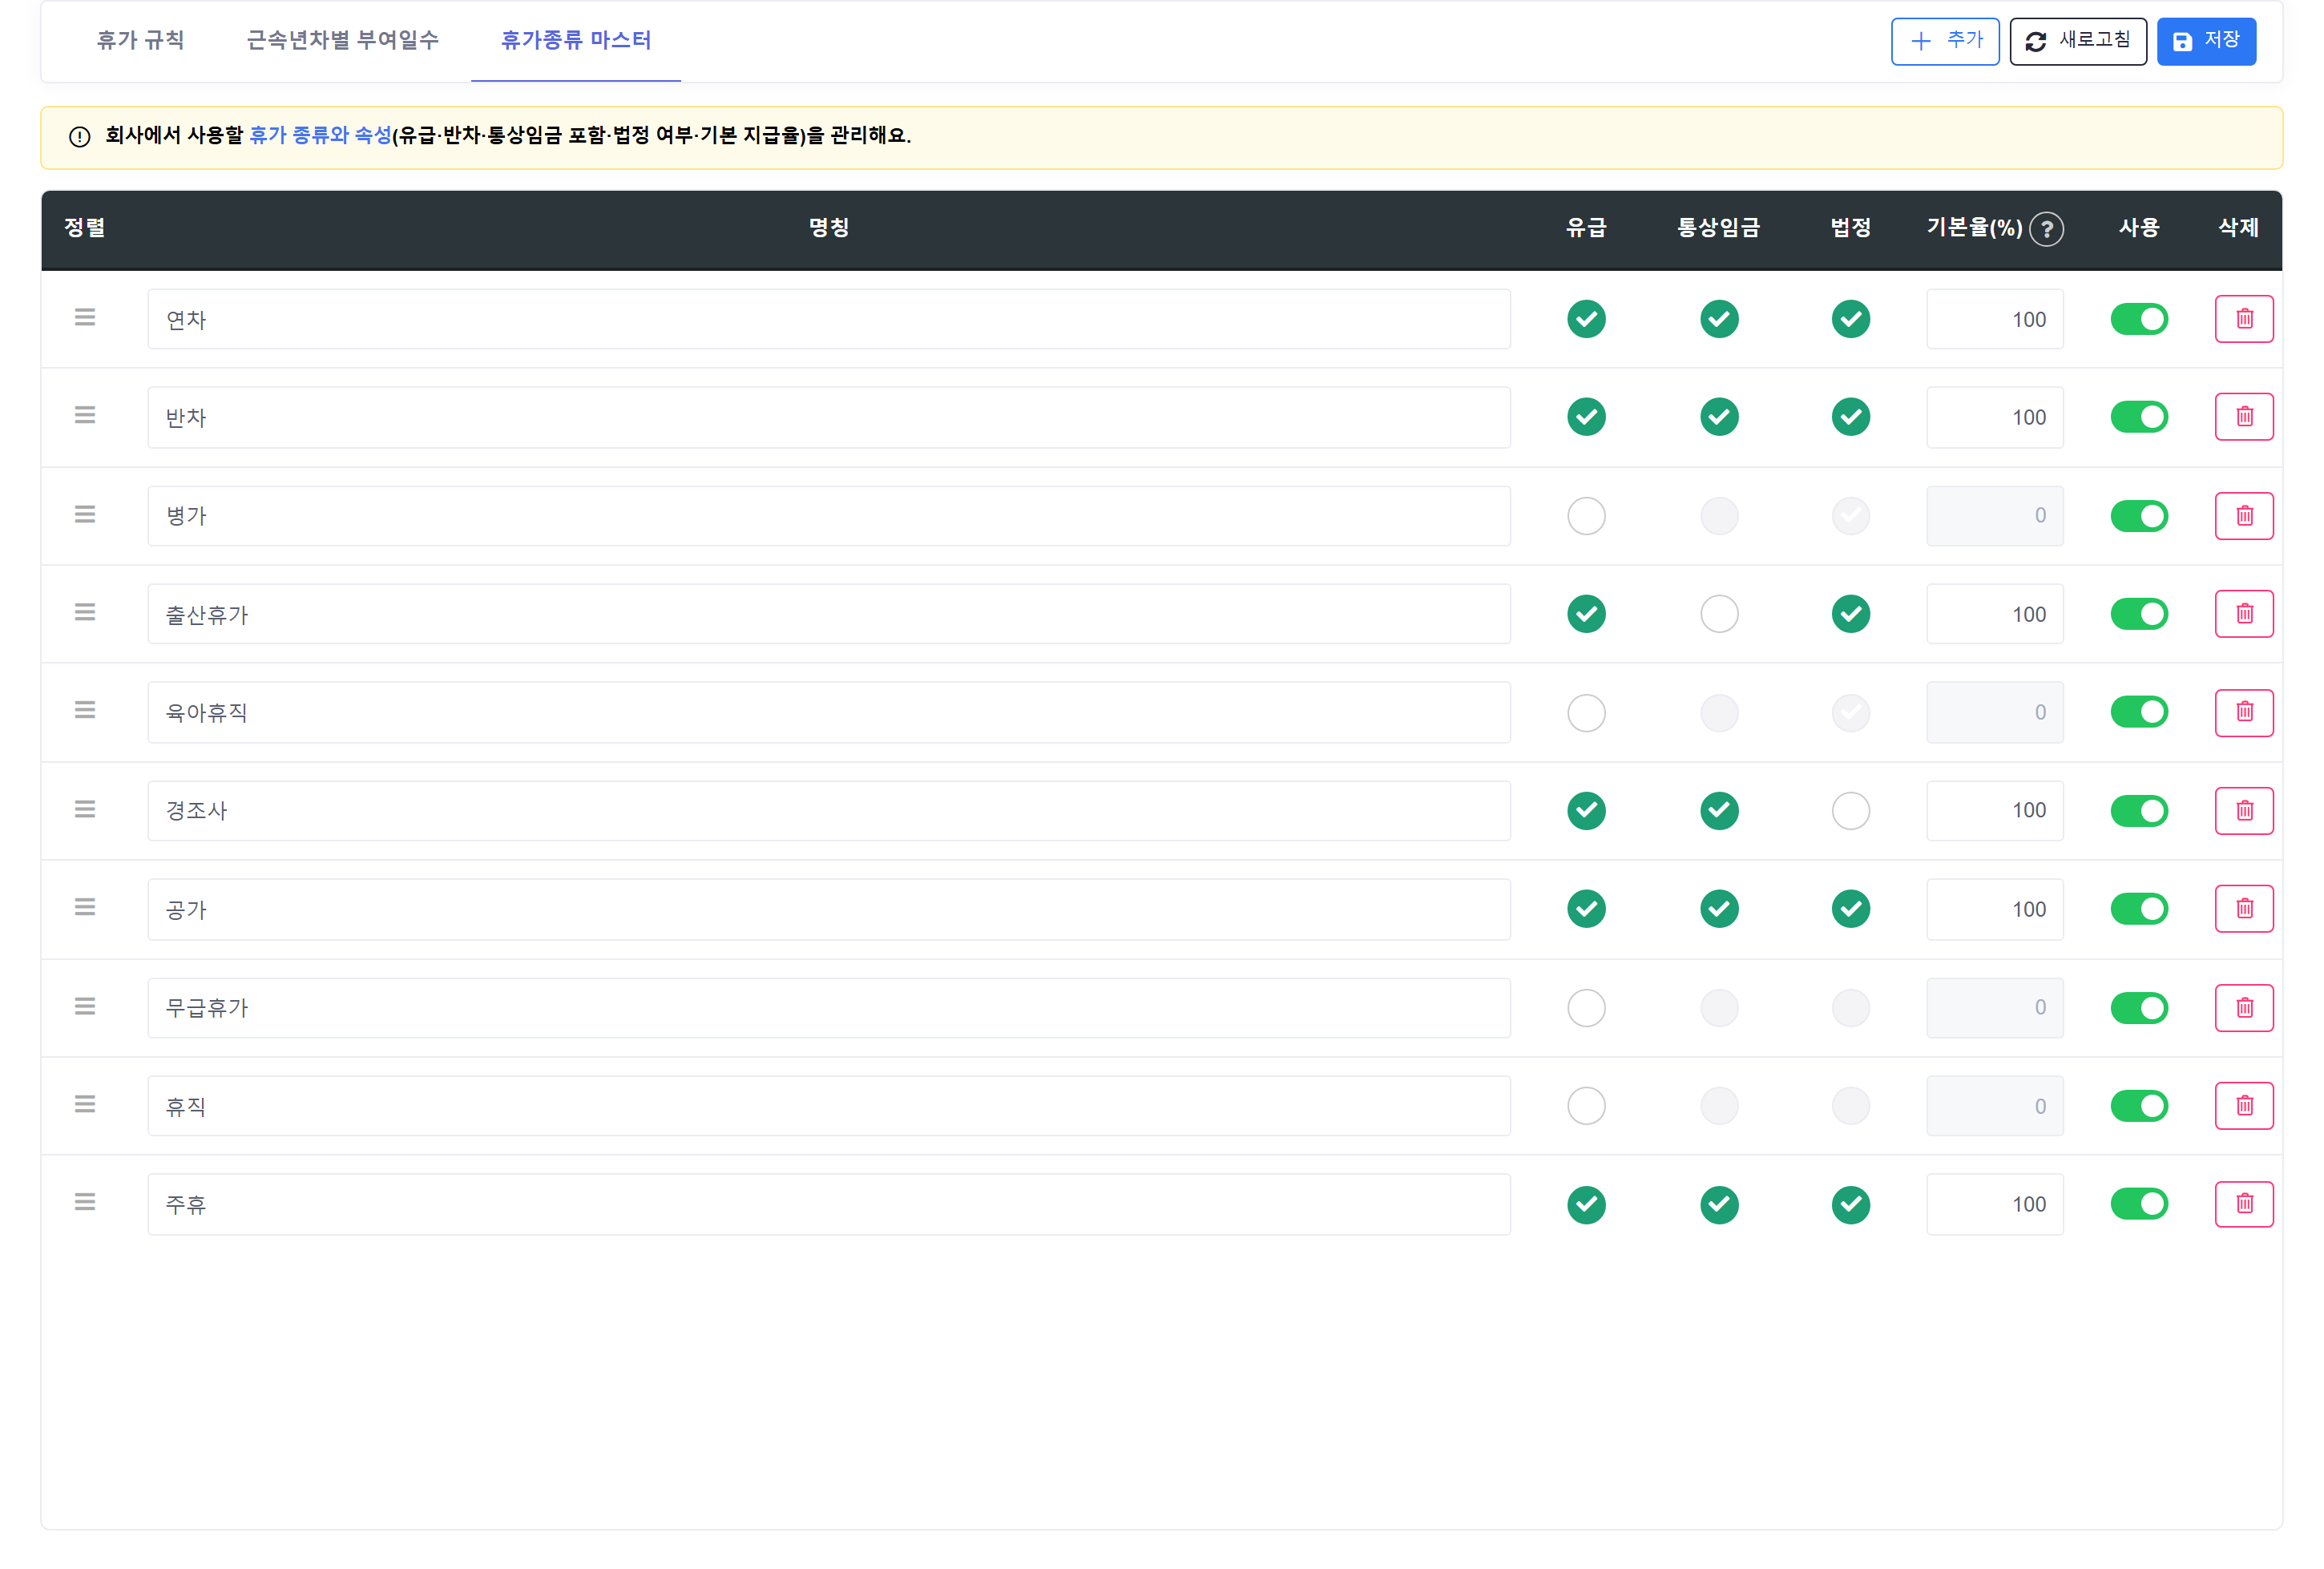Screen dimensions: 2324x1569
Task: Enable 통상임금 for 출산휴가
Action: [1719, 614]
